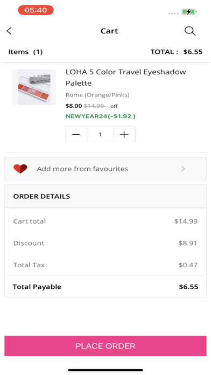
Task: Select the LOHA 5 Color Travel Eyeshadow title
Action: (126, 78)
